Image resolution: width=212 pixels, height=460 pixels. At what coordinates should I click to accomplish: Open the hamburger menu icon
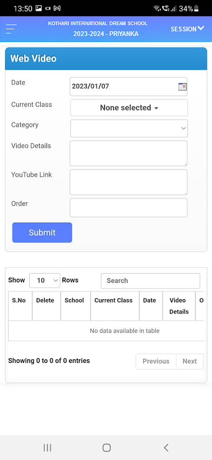tap(11, 29)
